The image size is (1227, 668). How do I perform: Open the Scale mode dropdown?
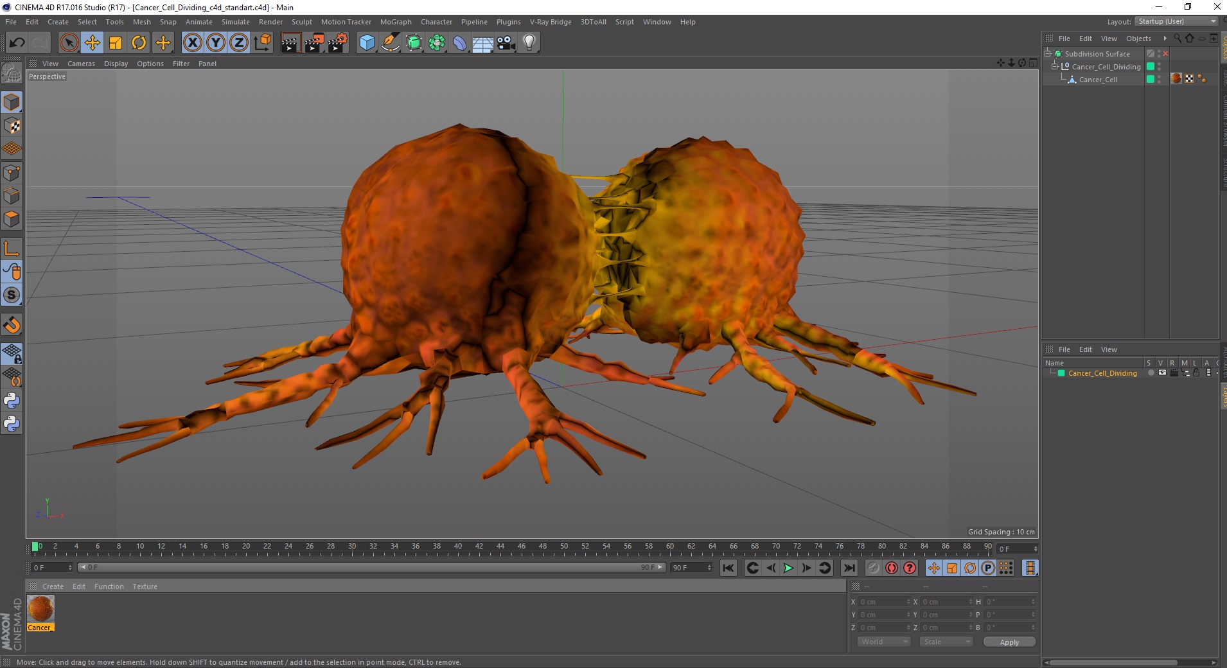tap(946, 642)
